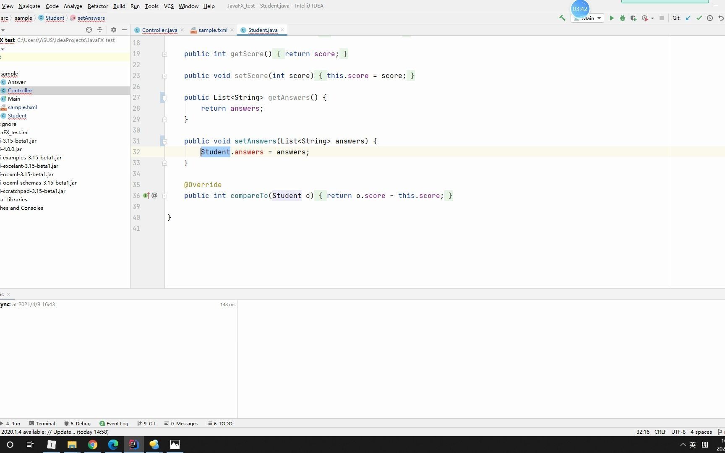Open the Run menu
This screenshot has width=725, height=453.
135,6
